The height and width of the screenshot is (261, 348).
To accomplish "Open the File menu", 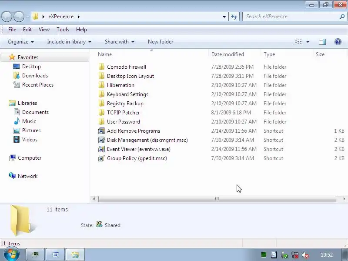I will [x=12, y=30].
